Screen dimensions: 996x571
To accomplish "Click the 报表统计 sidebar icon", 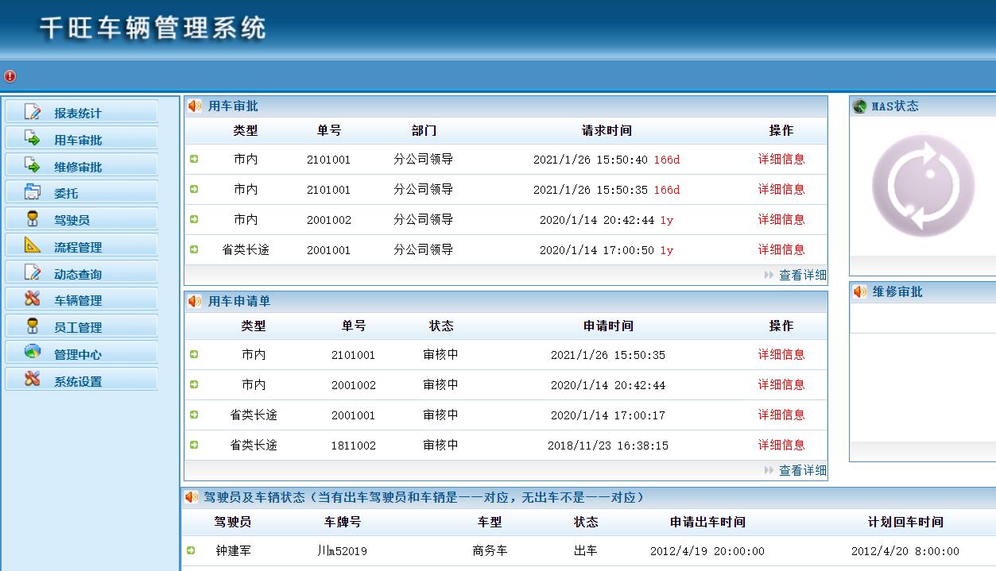I will click(x=33, y=112).
